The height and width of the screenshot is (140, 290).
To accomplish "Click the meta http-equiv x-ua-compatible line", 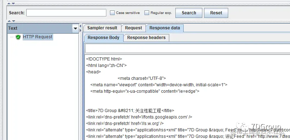I will point(144,91).
